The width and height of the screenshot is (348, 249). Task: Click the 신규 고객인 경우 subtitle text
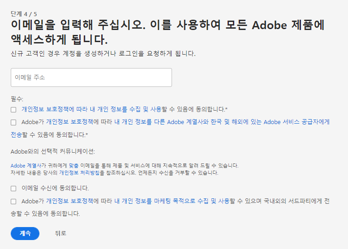pyautogui.click(x=103, y=53)
